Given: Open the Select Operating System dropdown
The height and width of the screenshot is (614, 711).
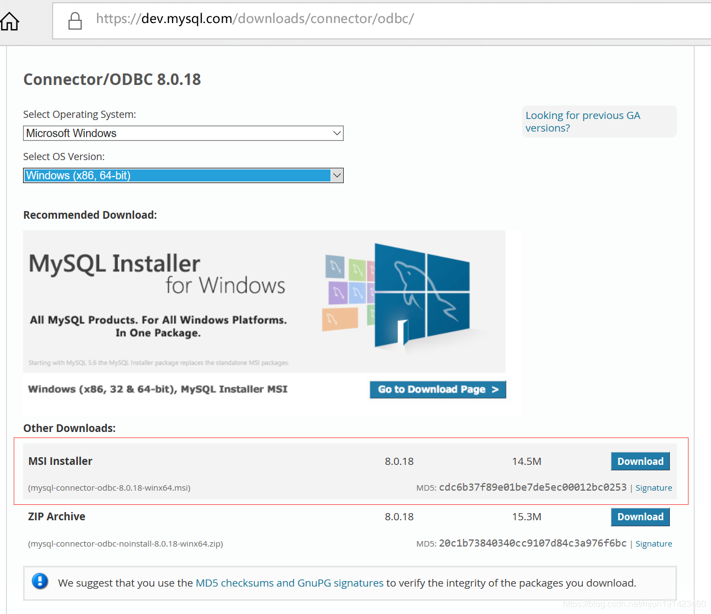Looking at the screenshot, I should 183,133.
